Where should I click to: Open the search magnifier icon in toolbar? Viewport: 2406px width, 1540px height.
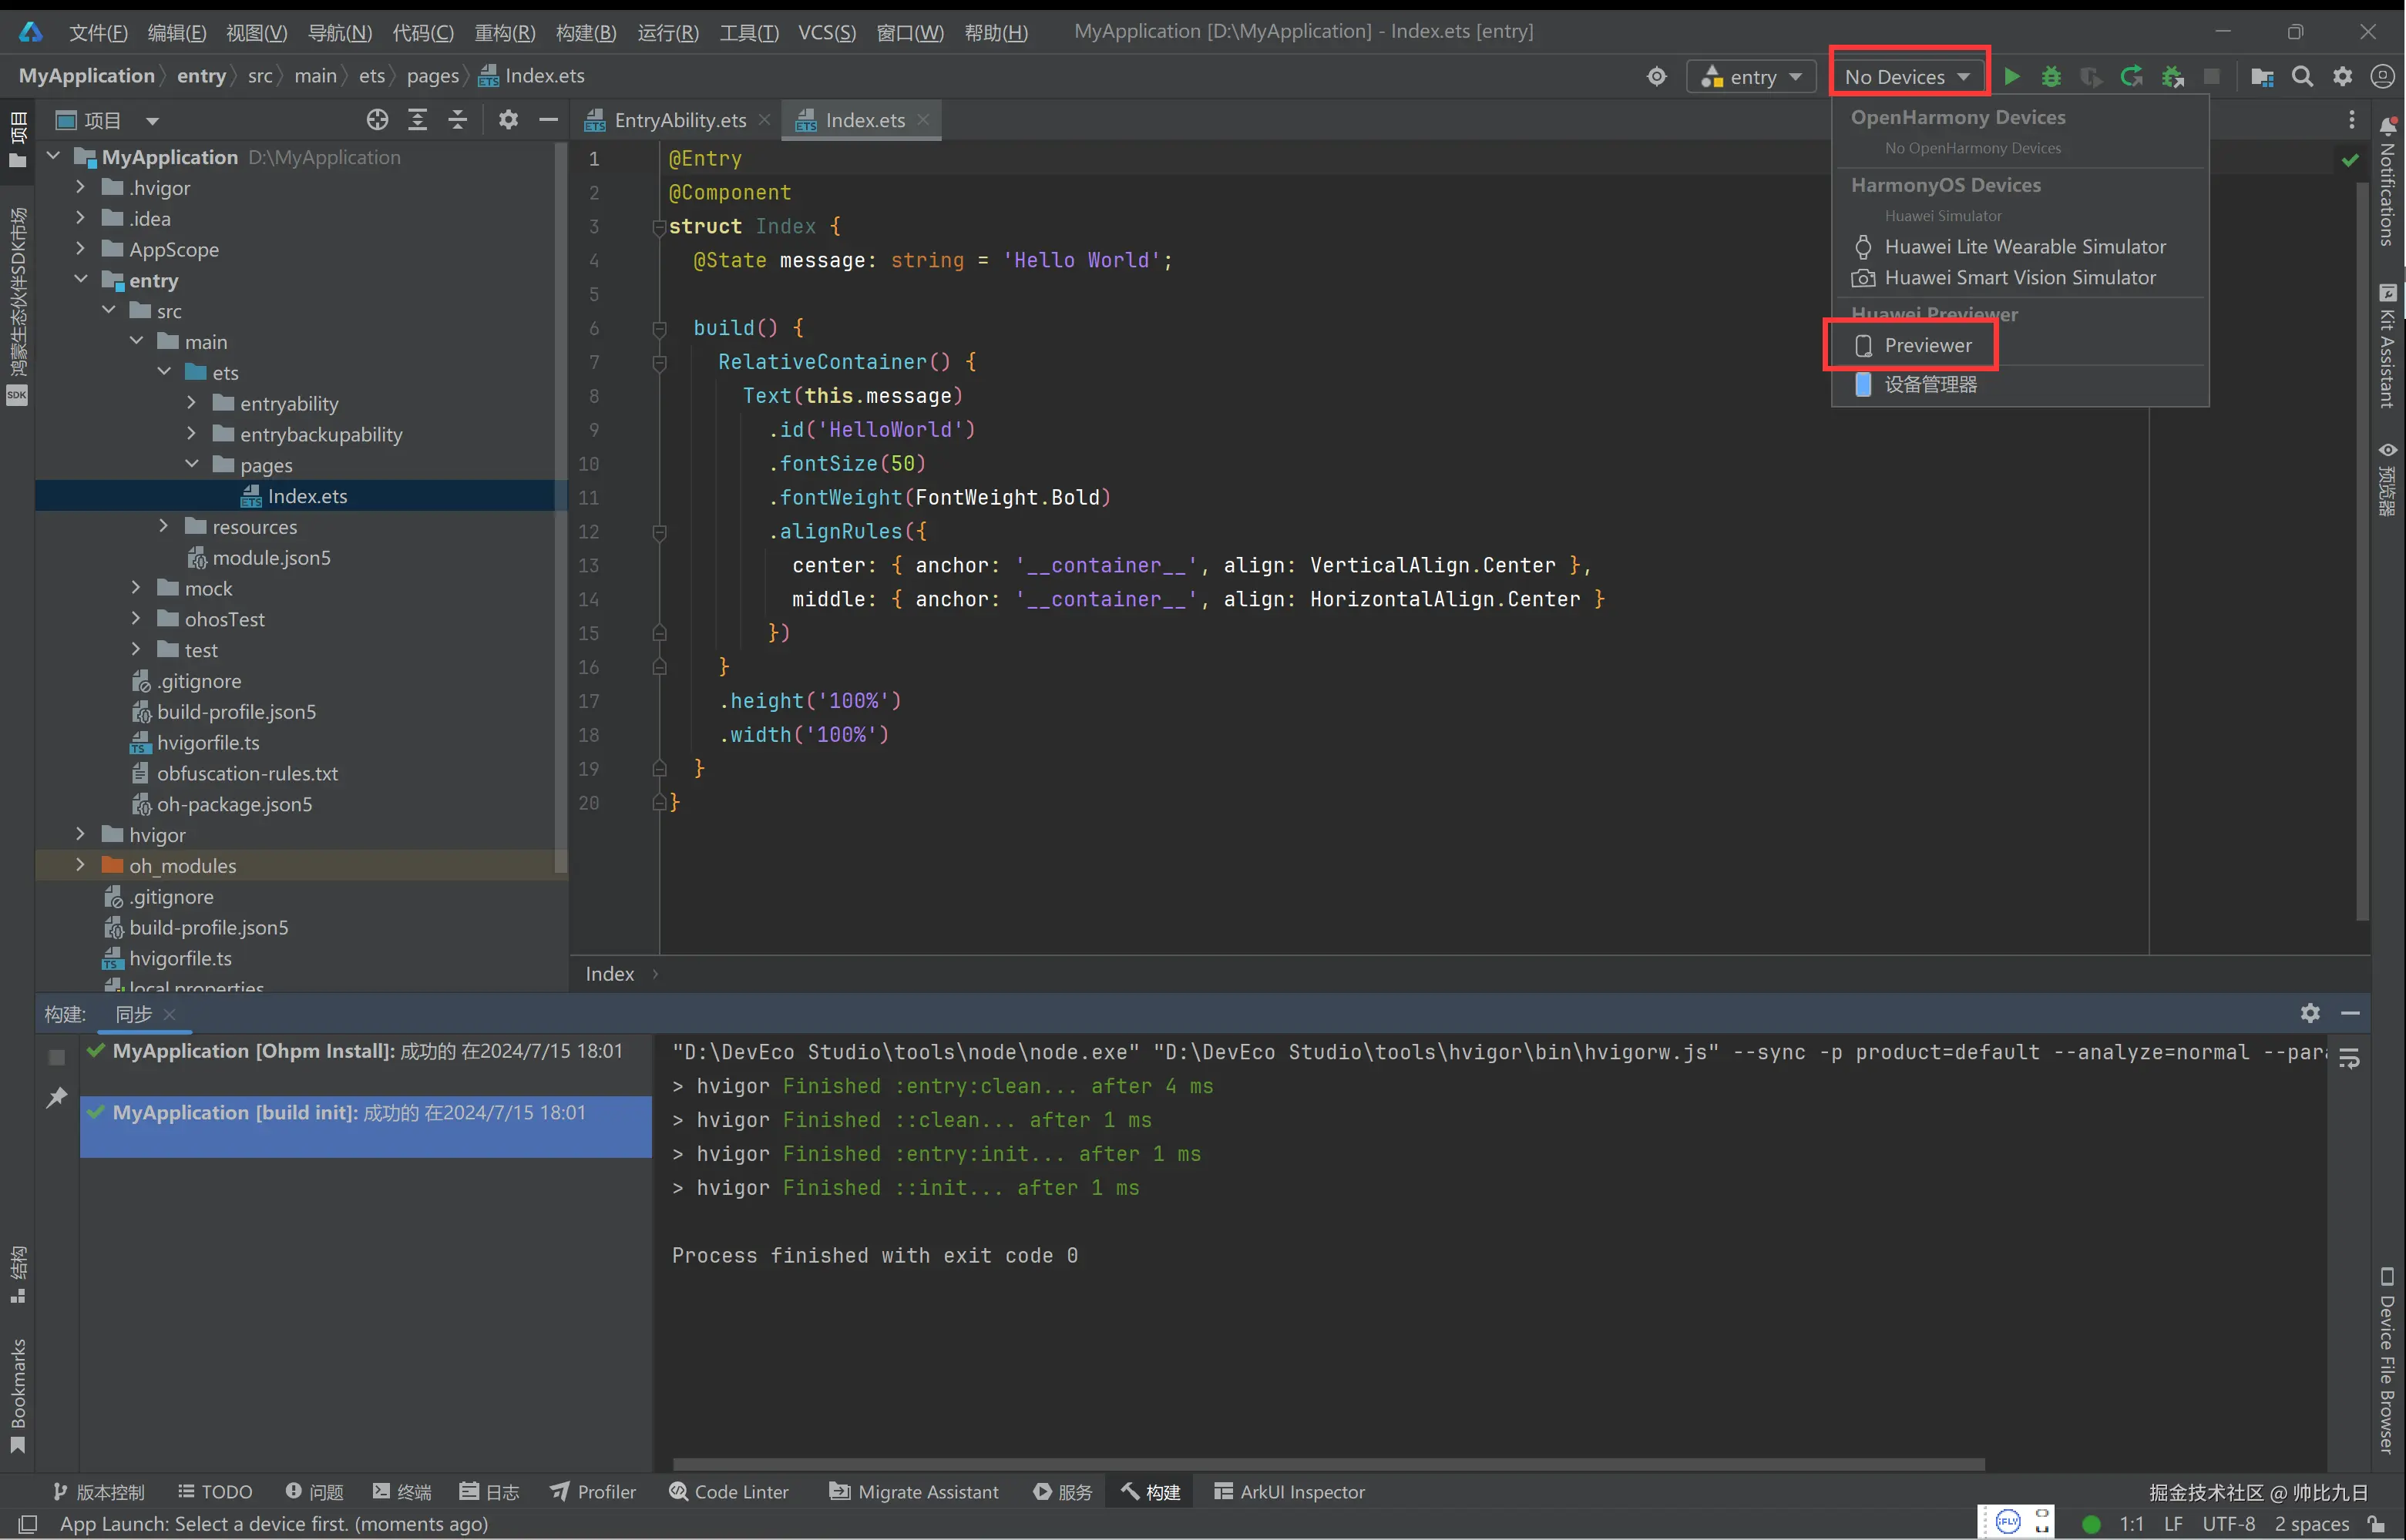(x=2302, y=77)
